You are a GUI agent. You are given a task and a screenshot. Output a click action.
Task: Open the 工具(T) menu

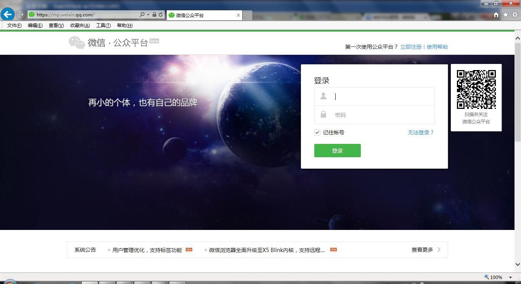pos(103,26)
